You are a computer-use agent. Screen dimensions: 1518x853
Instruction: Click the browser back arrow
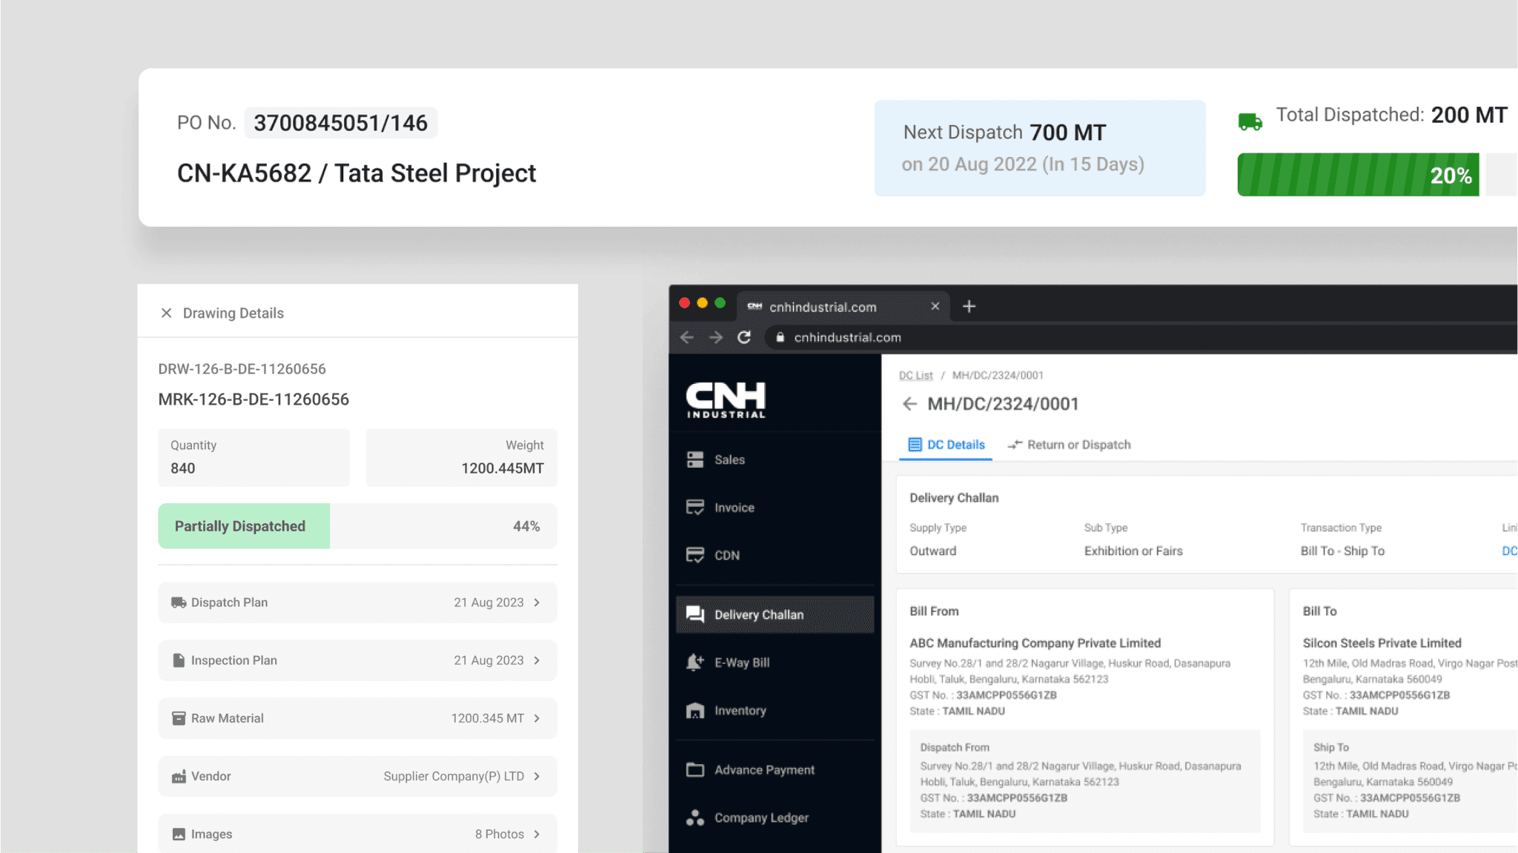[687, 337]
